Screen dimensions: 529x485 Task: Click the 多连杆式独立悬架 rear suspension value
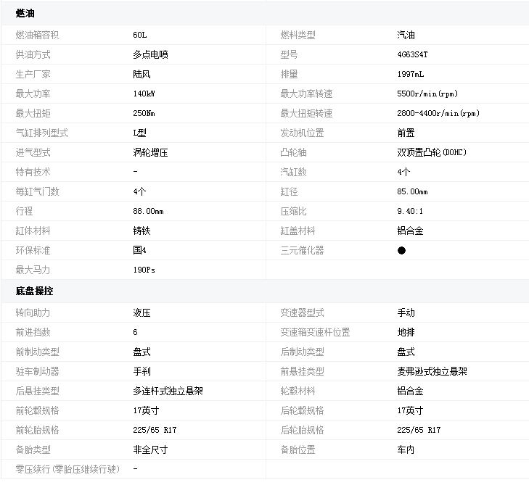[x=168, y=391]
